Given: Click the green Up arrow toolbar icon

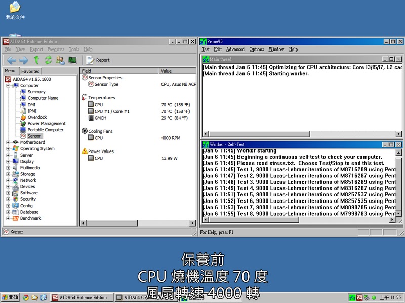Looking at the screenshot, I should [36, 60].
